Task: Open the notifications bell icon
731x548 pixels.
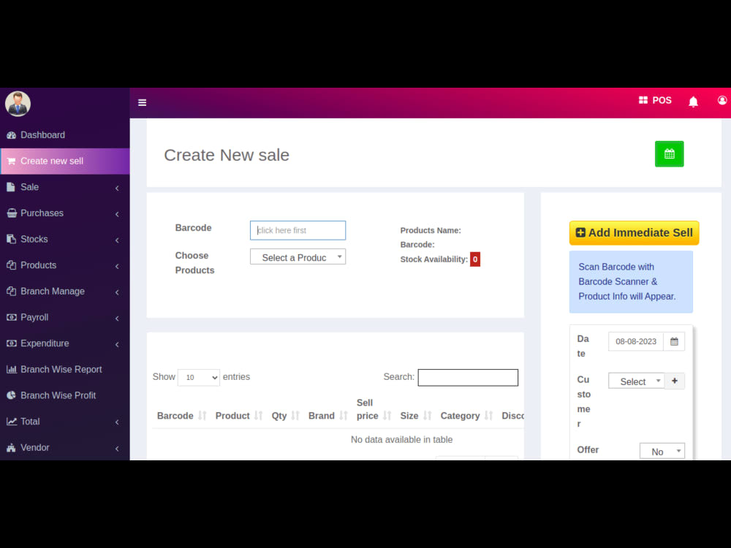Action: point(693,102)
